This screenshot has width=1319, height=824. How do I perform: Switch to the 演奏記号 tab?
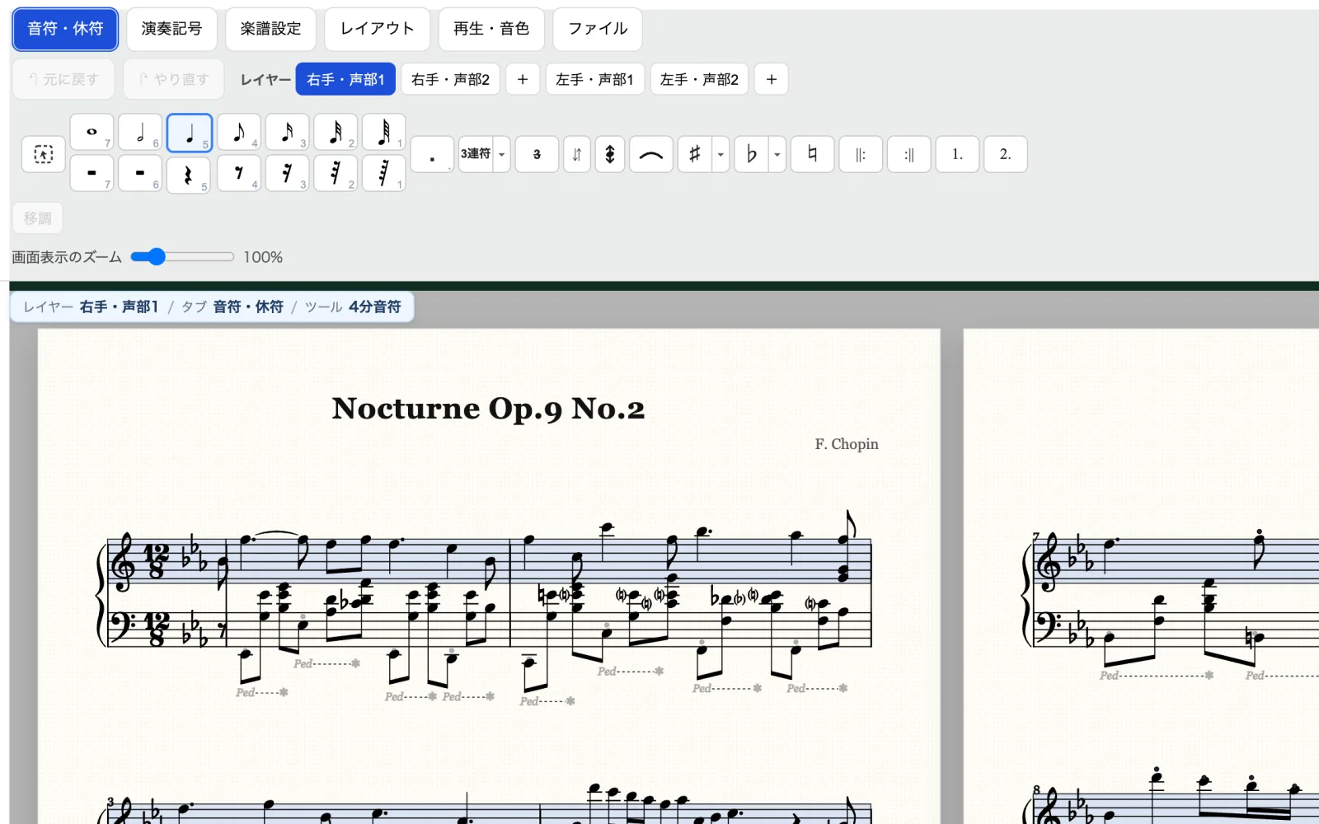point(171,29)
